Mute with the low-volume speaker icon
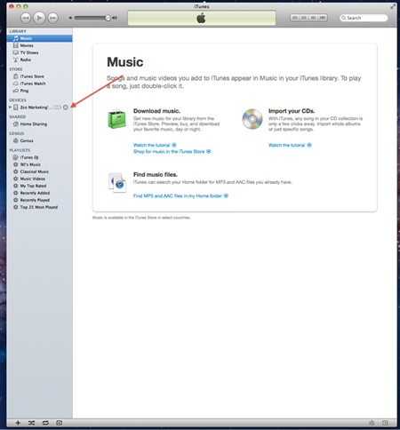400x430 pixels. pyautogui.click(x=70, y=18)
